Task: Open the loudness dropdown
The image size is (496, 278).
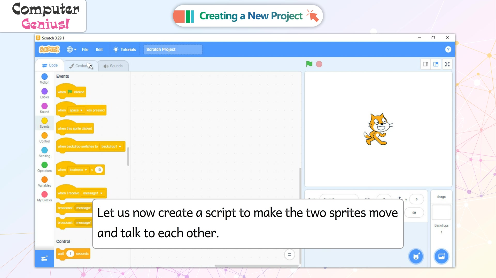Action: tap(78, 170)
